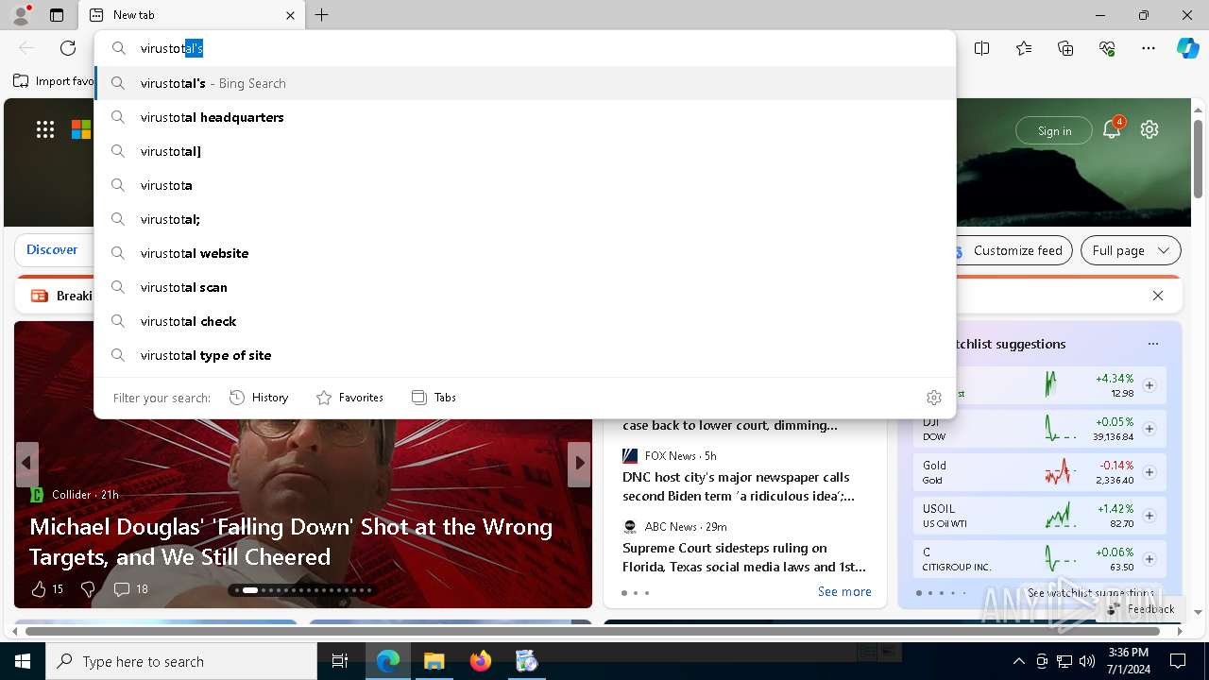
Task: Dismiss the breaking news banner
Action: pyautogui.click(x=1158, y=296)
